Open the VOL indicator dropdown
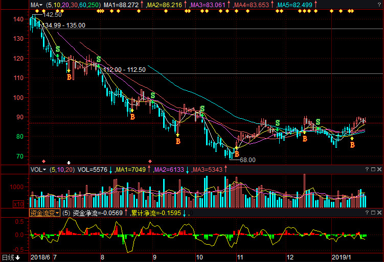 coord(39,169)
